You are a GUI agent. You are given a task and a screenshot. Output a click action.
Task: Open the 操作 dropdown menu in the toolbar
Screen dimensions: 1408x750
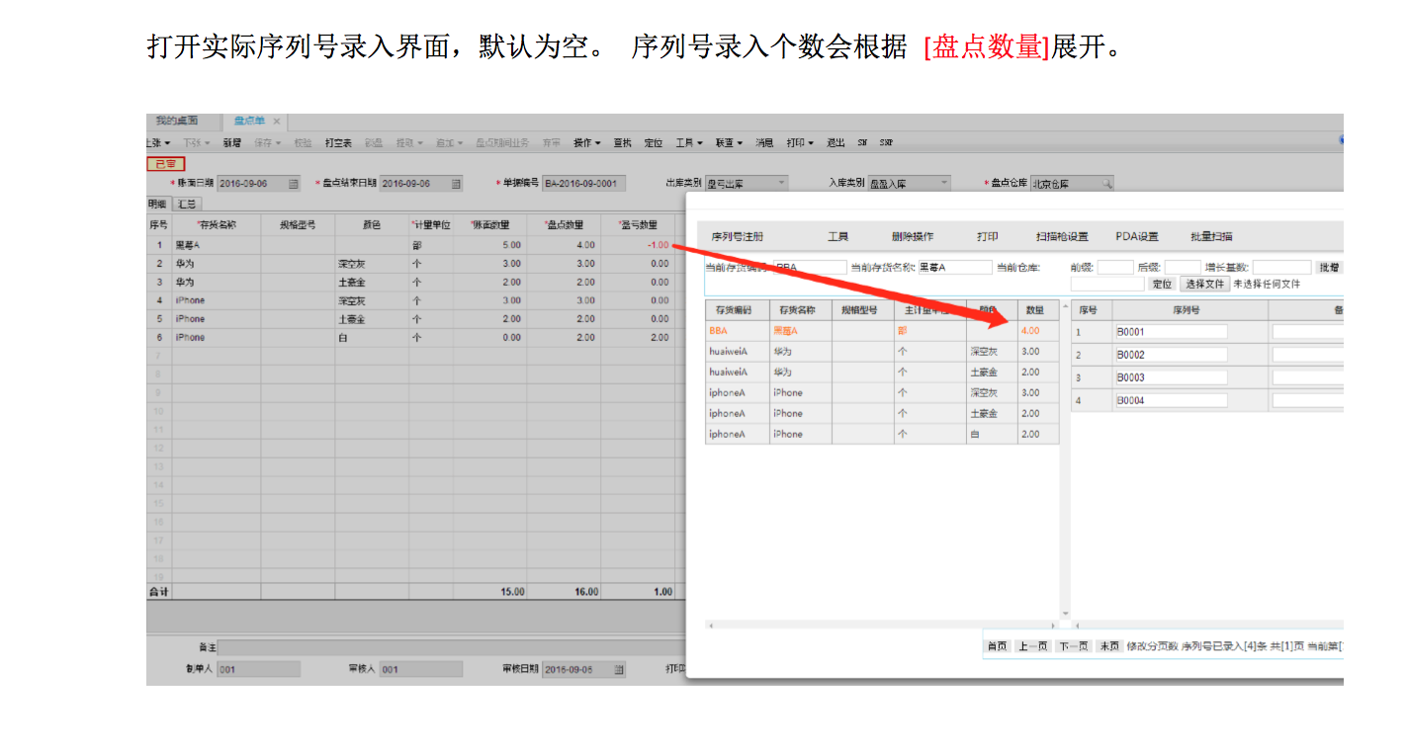pyautogui.click(x=587, y=143)
